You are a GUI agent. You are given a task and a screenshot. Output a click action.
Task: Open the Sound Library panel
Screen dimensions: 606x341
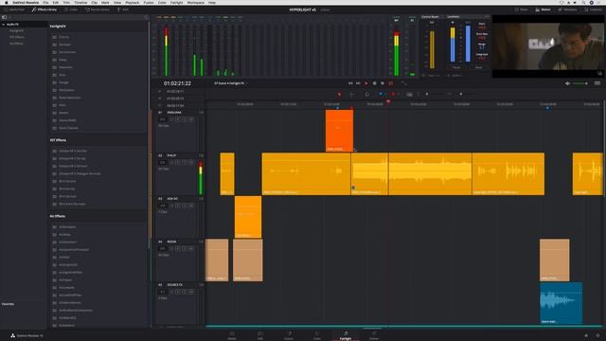97,9
